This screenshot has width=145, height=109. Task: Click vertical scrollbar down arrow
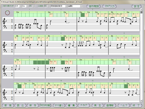tap(141, 101)
